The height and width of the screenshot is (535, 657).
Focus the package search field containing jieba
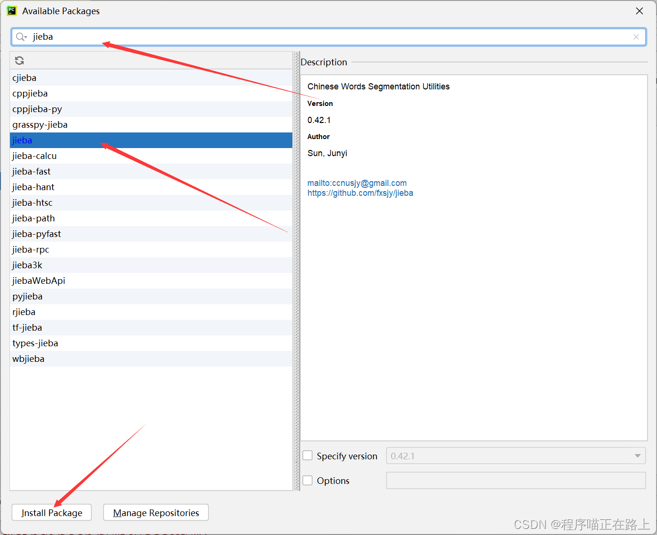[x=329, y=37]
